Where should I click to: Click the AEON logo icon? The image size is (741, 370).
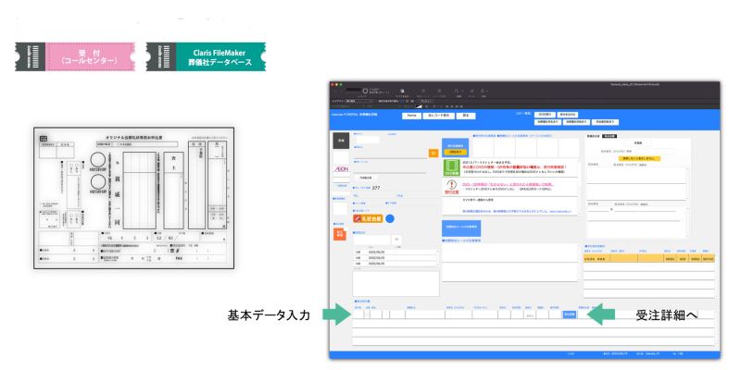tap(340, 166)
